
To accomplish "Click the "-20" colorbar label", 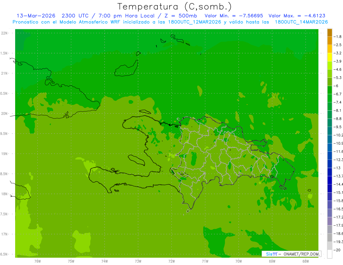I will (337, 250).
